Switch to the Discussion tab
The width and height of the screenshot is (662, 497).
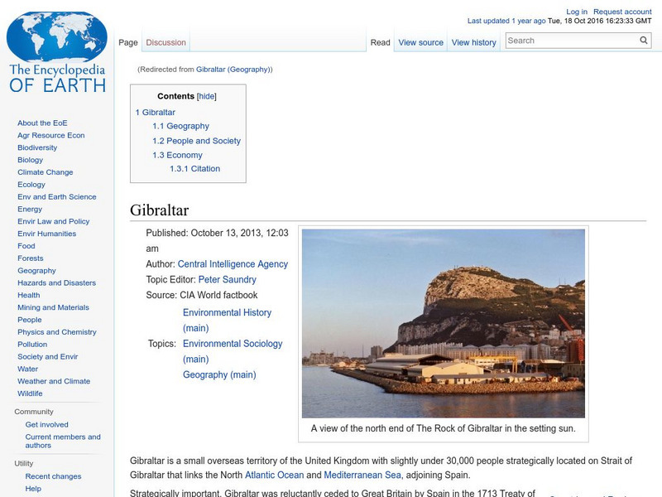coord(166,42)
